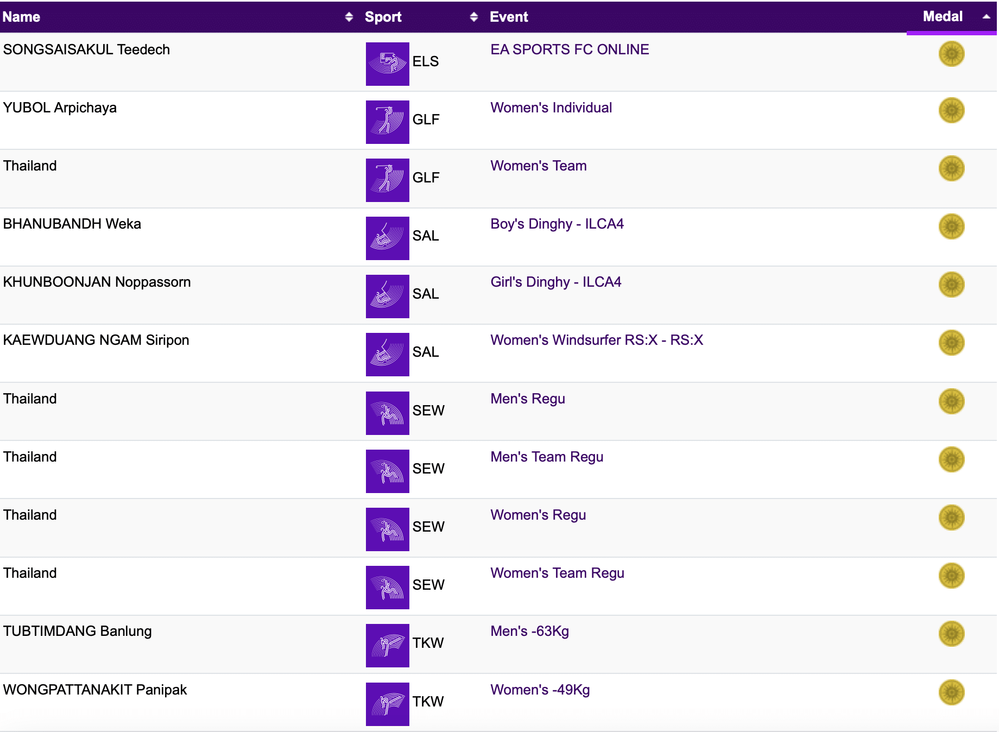Open the Women's Windsurfer RS:X event link
Screen dimensions: 999x732
596,340
